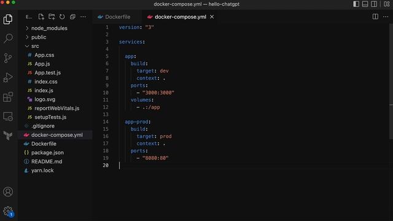Click the New File icon in Explorer
The height and width of the screenshot is (221, 393).
tap(41, 17)
